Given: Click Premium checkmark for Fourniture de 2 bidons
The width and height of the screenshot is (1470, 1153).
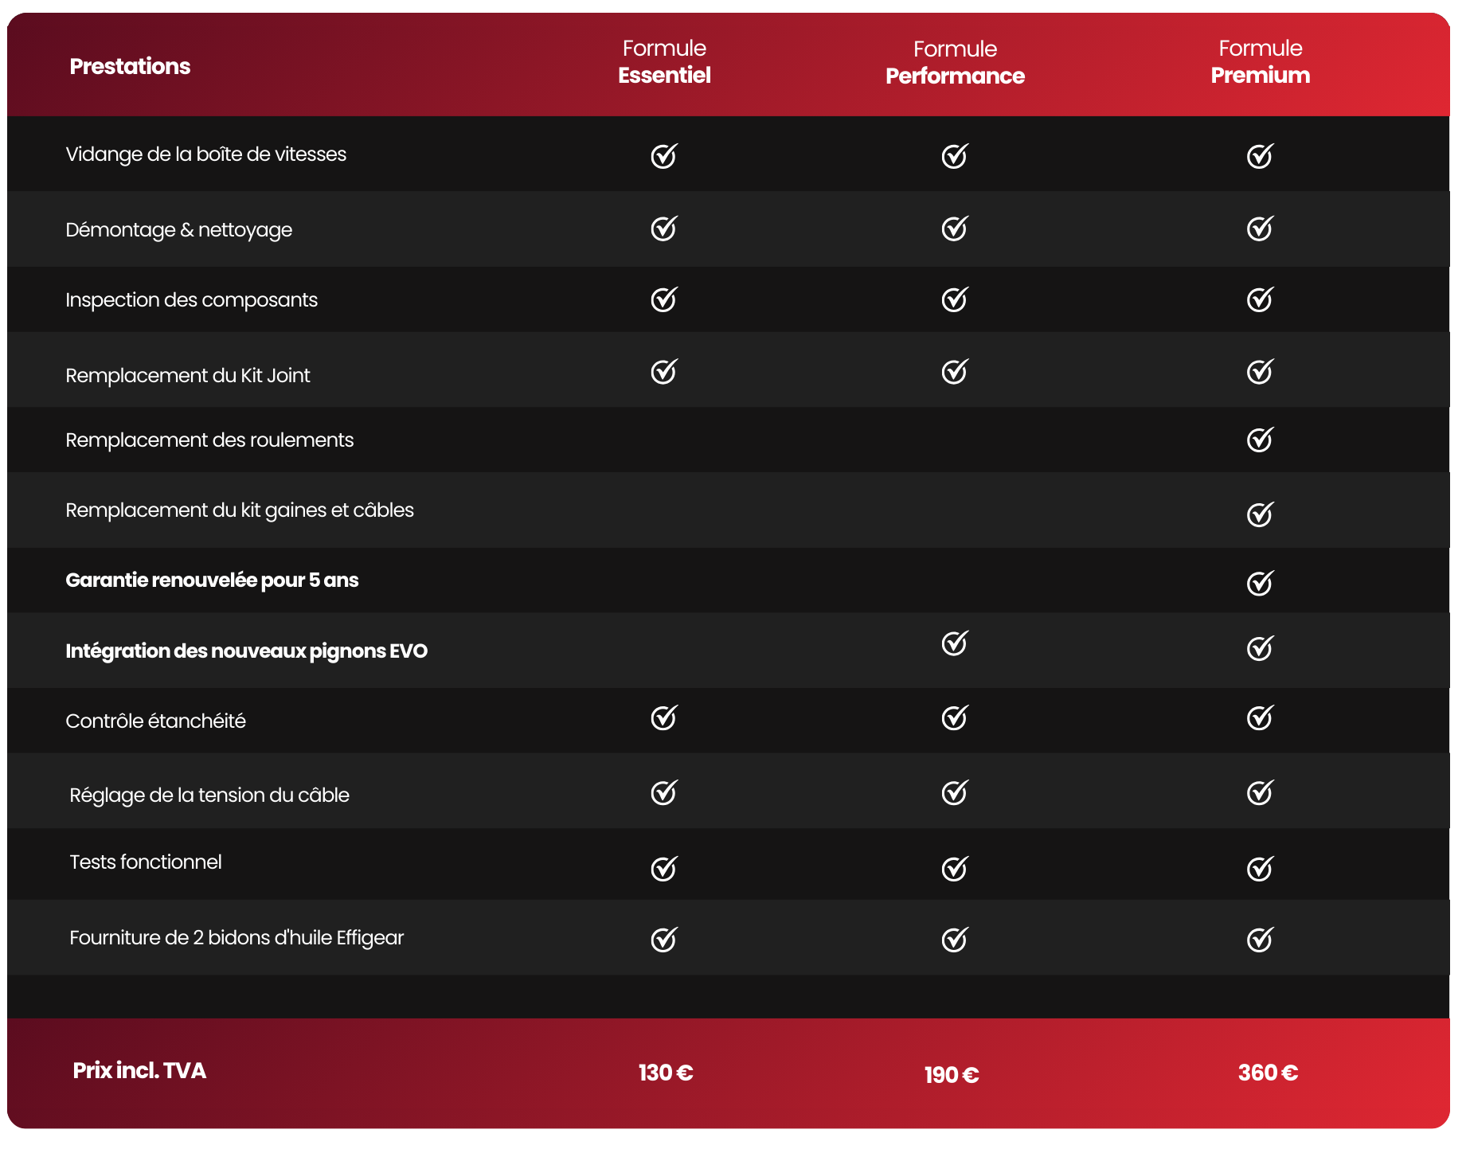Looking at the screenshot, I should pyautogui.click(x=1260, y=940).
